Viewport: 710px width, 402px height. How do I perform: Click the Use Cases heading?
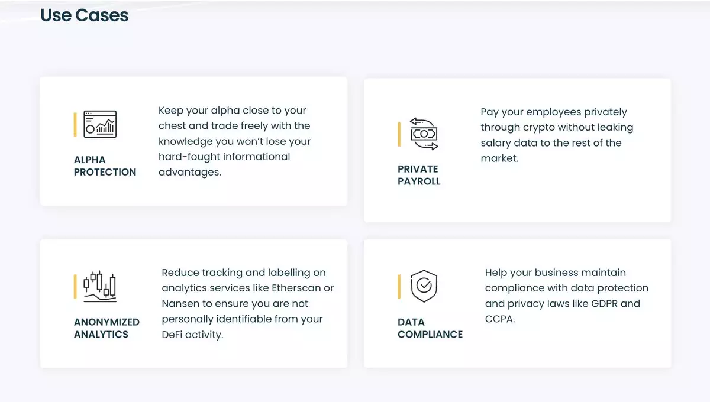click(84, 15)
